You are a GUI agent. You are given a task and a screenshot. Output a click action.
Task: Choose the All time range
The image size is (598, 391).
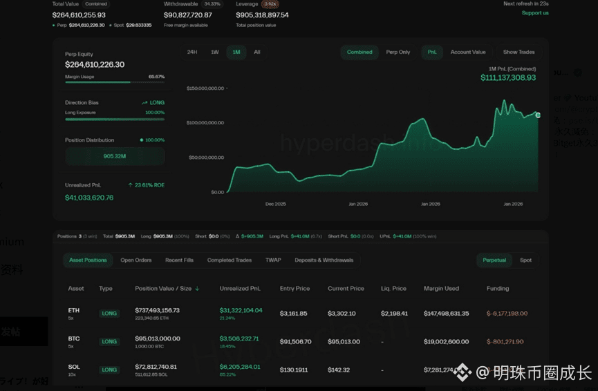(x=256, y=53)
